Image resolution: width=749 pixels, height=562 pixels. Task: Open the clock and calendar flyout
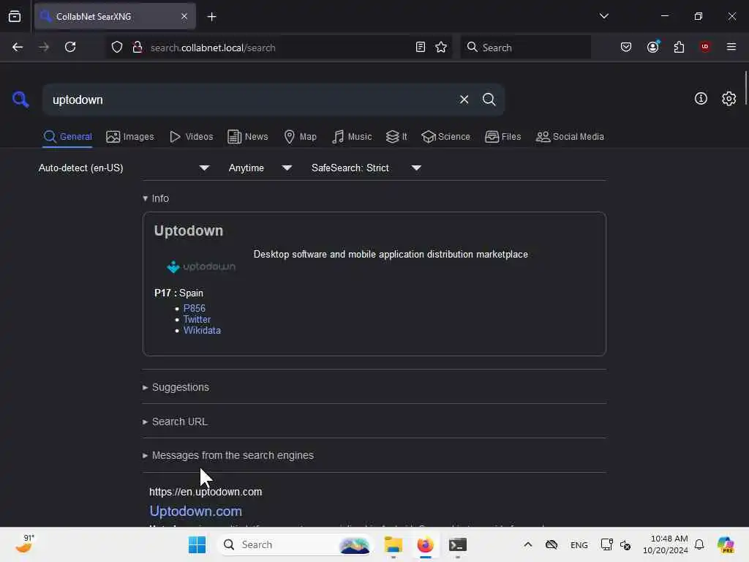click(666, 544)
